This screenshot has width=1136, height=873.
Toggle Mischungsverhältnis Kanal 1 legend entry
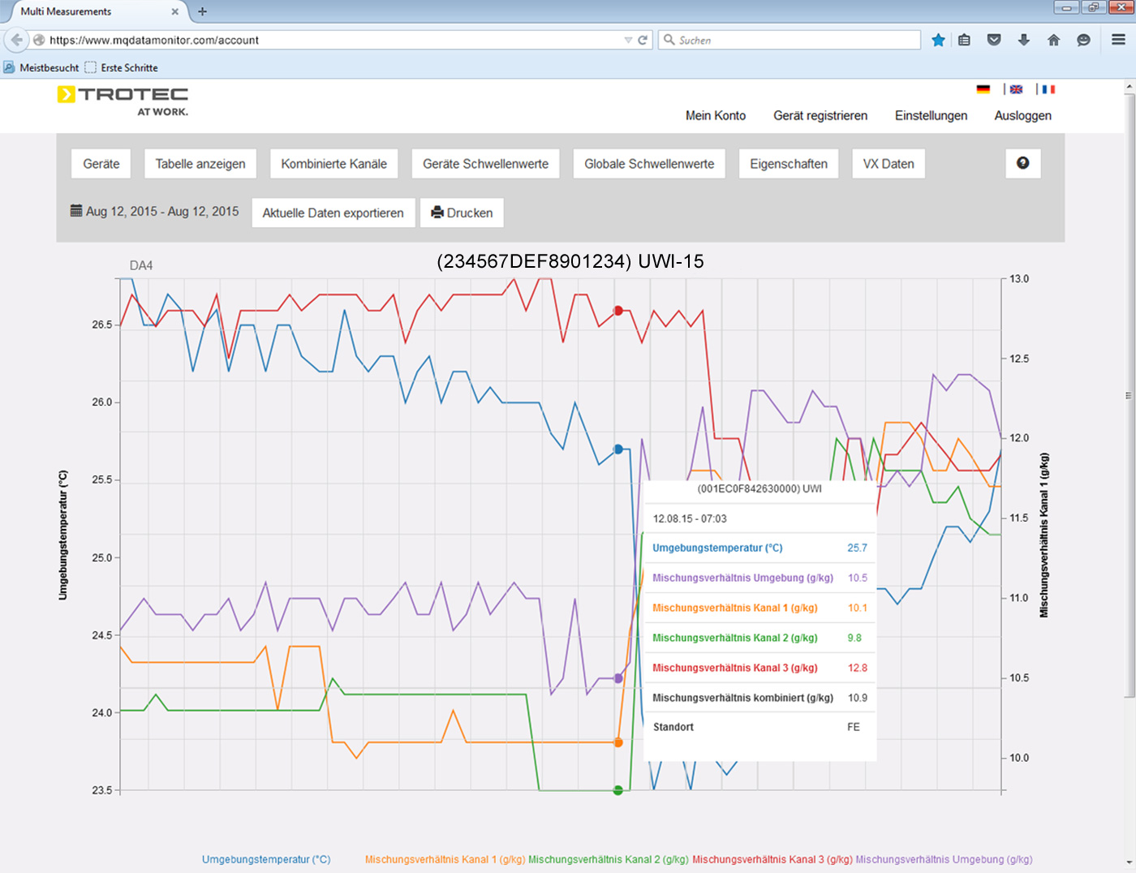pos(445,859)
